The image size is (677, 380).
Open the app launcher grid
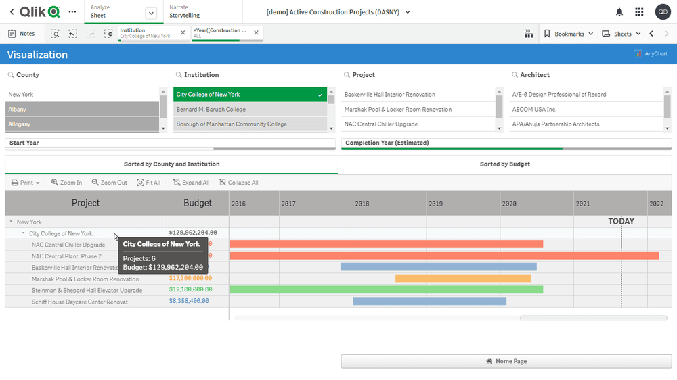tap(639, 12)
